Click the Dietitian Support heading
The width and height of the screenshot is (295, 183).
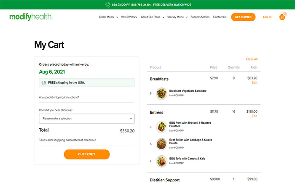[x=165, y=180]
